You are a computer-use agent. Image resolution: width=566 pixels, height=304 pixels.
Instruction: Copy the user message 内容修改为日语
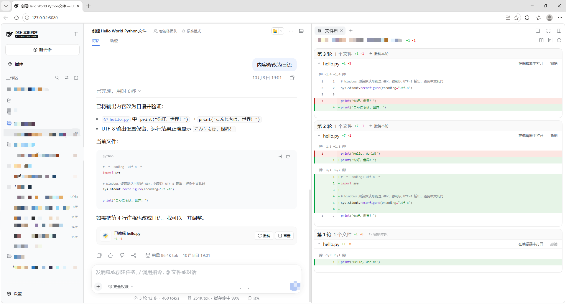(292, 78)
